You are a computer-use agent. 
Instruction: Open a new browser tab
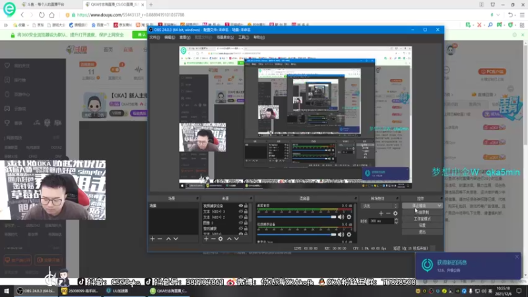(151, 5)
